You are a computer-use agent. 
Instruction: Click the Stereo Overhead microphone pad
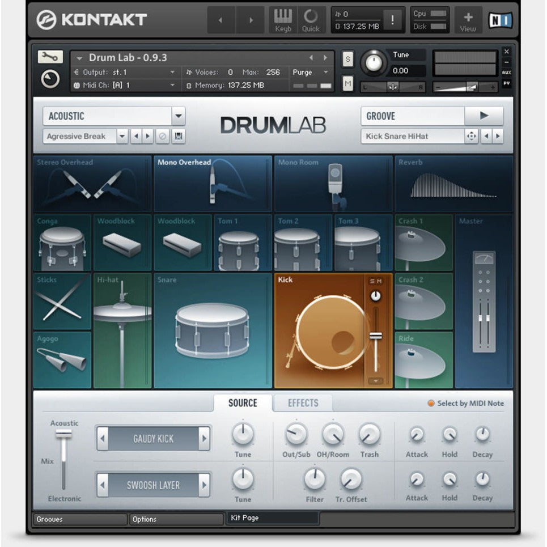click(91, 184)
